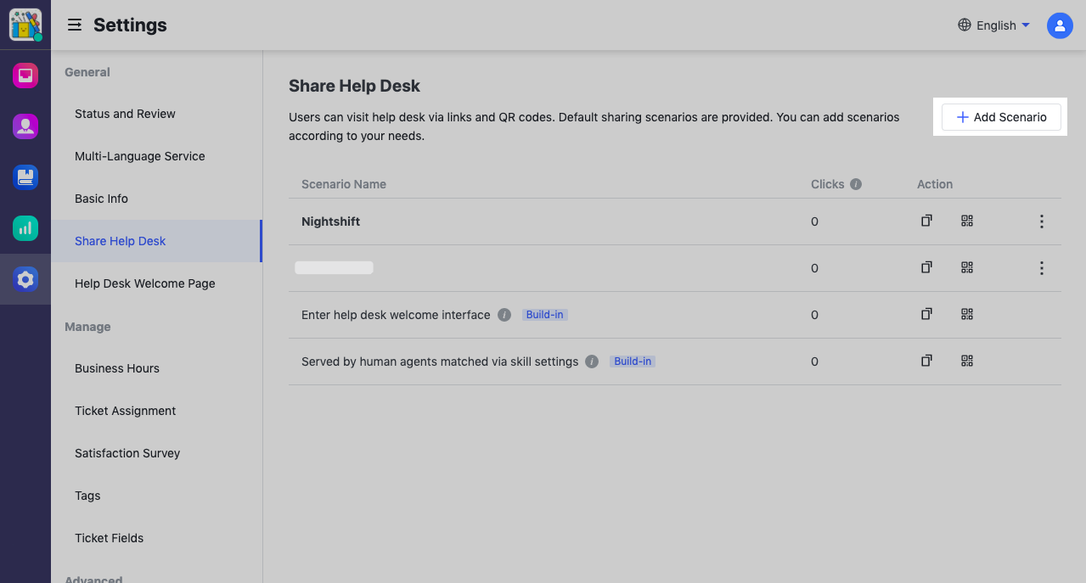
Task: Open the Satisfaction Survey section
Action: tap(127, 452)
